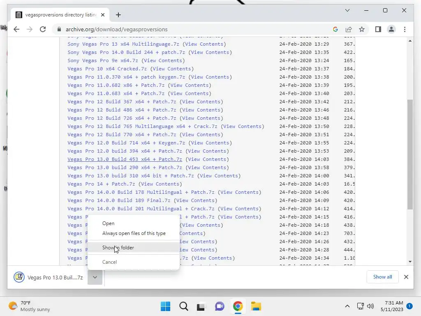421x316 pixels.
Task: Open the notification badge in tray
Action: click(409, 306)
